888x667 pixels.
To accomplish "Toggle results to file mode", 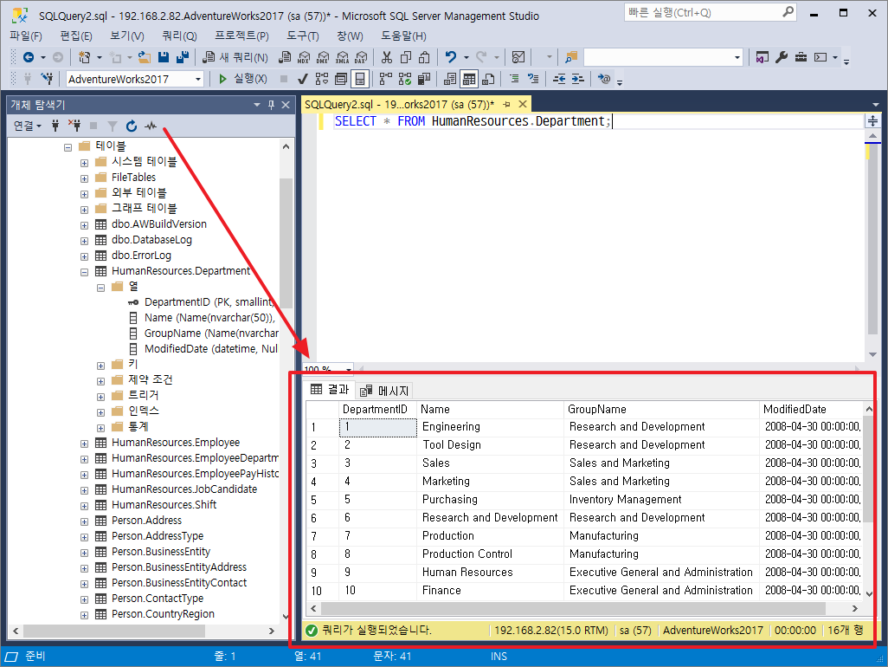I will 488,79.
